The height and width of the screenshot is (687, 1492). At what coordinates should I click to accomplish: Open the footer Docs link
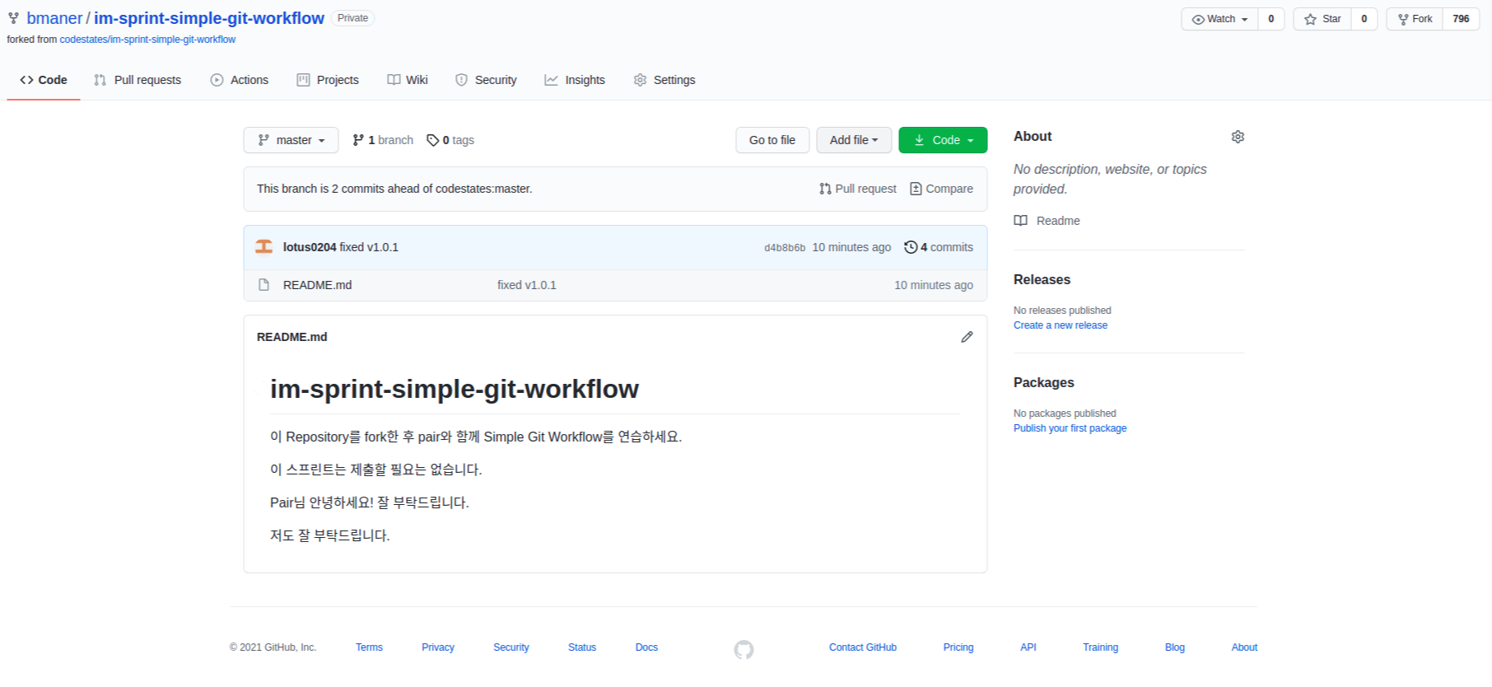point(646,647)
